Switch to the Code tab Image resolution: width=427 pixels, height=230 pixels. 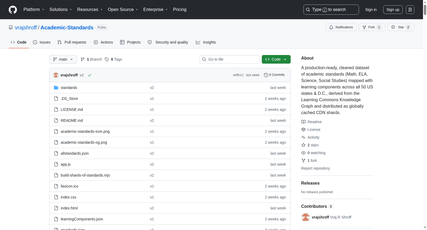(19, 42)
